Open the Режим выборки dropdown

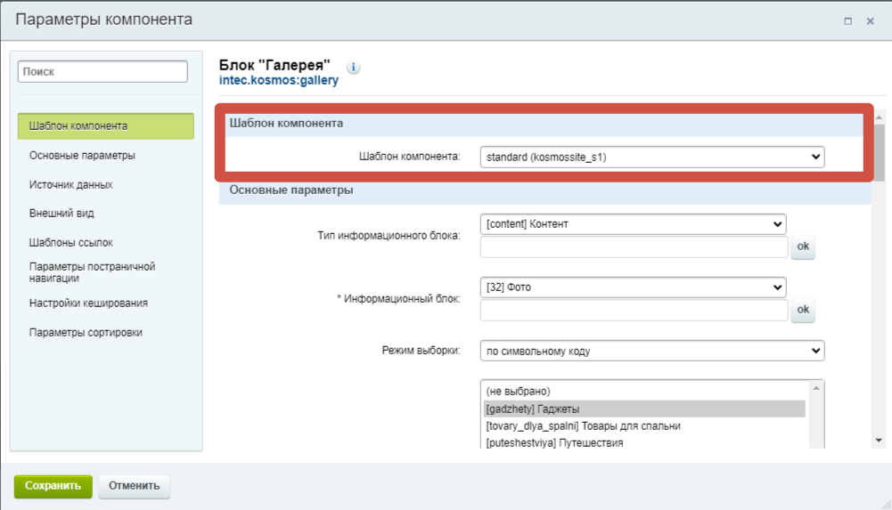(x=652, y=351)
